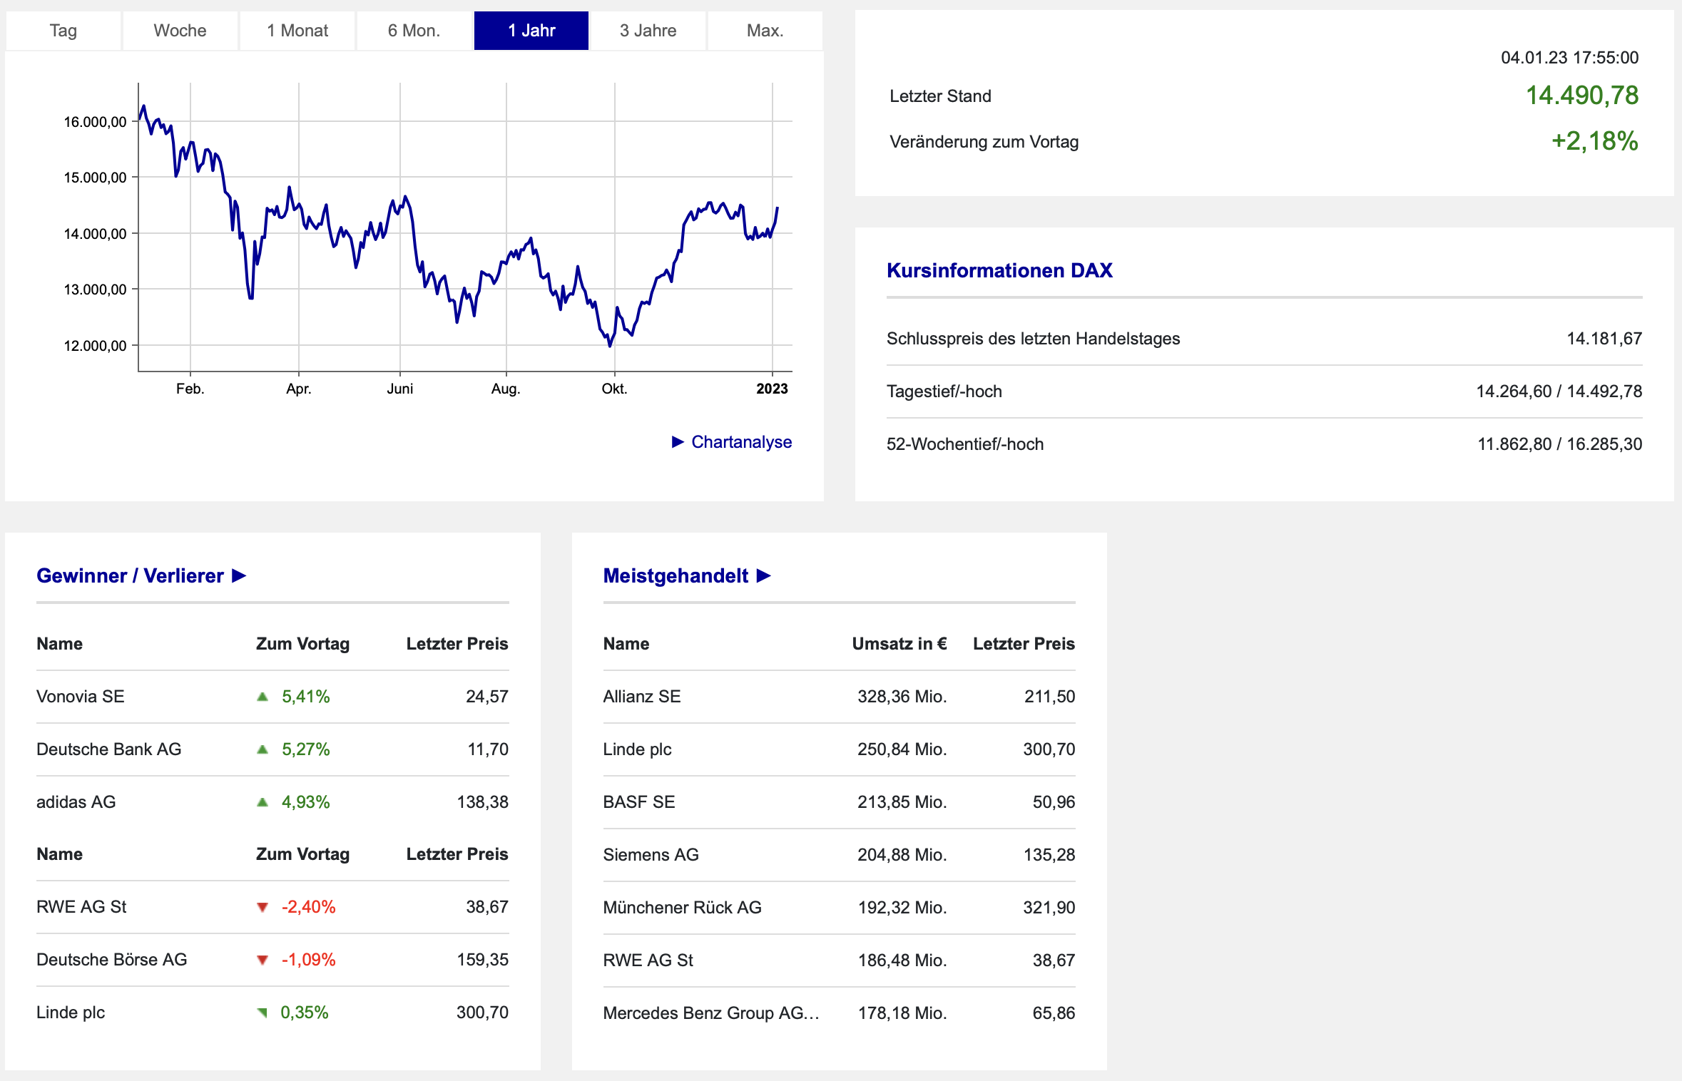Show the 6 Mon. chart period
This screenshot has width=1682, height=1081.
(x=414, y=31)
